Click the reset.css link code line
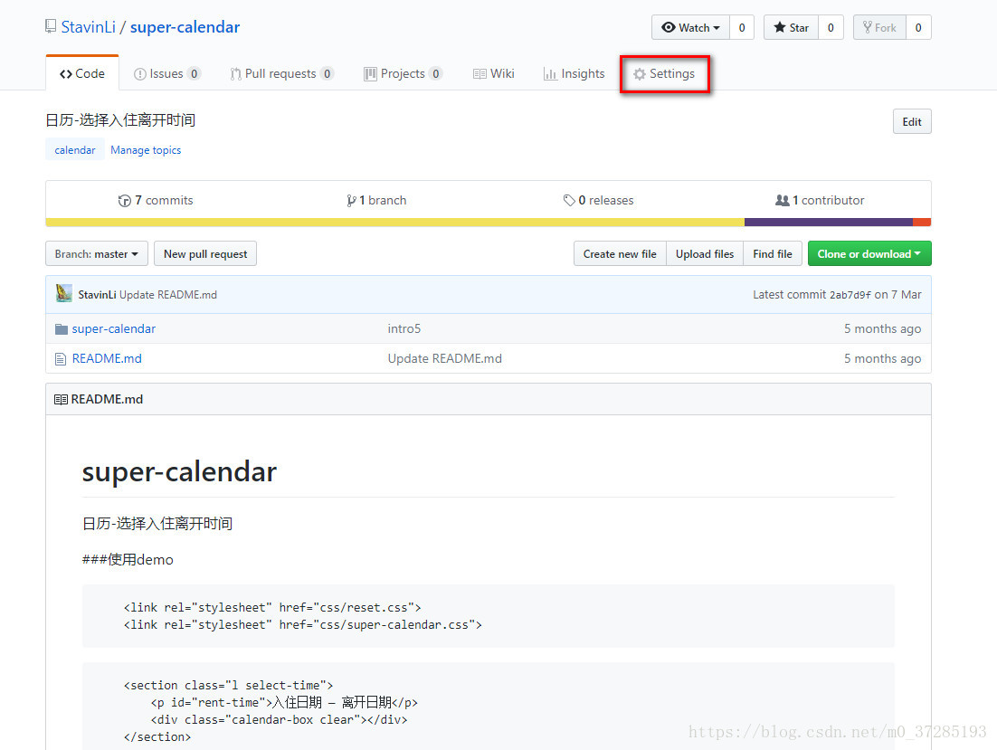Screen dimensions: 997x750 coord(272,608)
